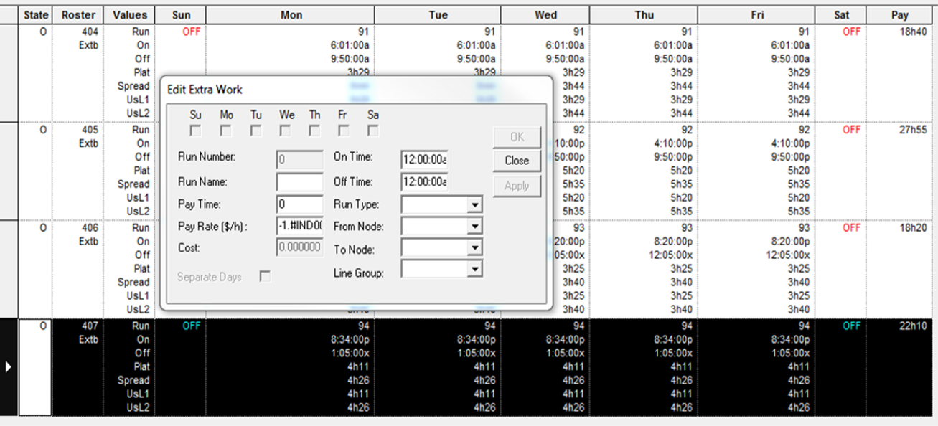Click the Pay column header

click(x=900, y=15)
